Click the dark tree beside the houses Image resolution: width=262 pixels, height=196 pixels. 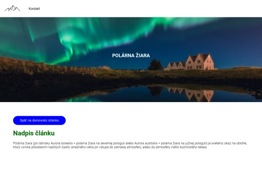tap(155, 64)
